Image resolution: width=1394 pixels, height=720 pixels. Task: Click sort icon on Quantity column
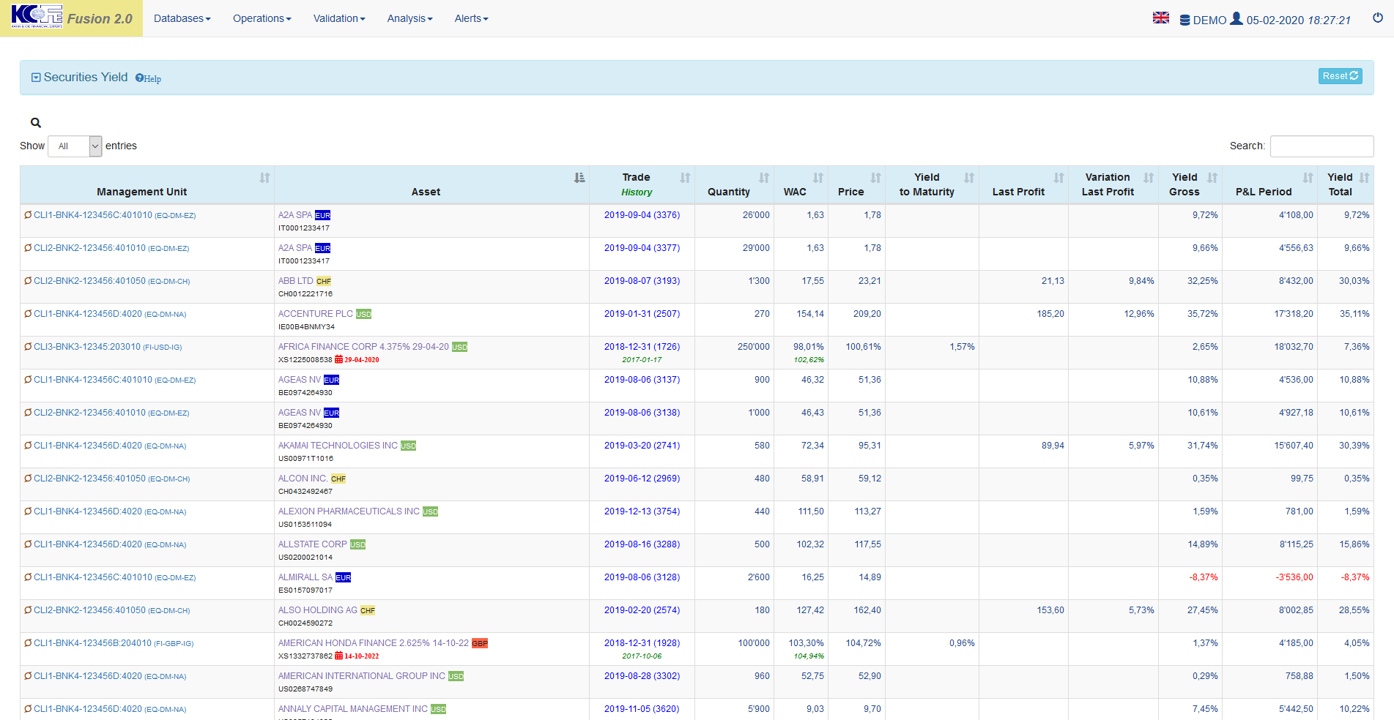point(763,178)
